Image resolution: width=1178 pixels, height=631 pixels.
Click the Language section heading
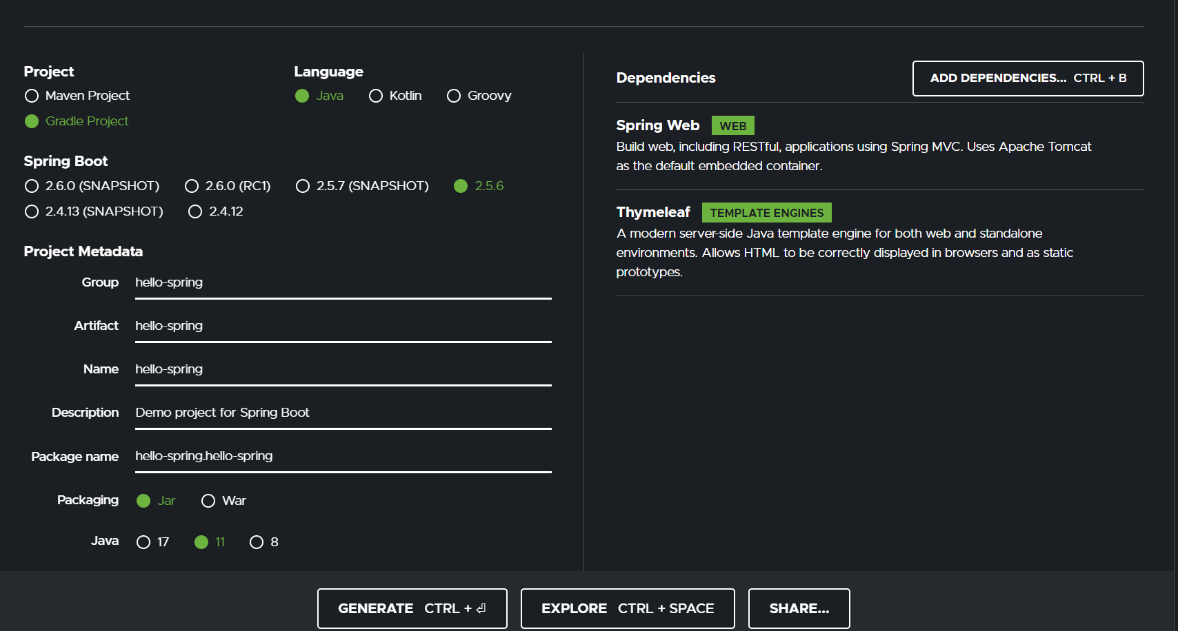pyautogui.click(x=328, y=72)
